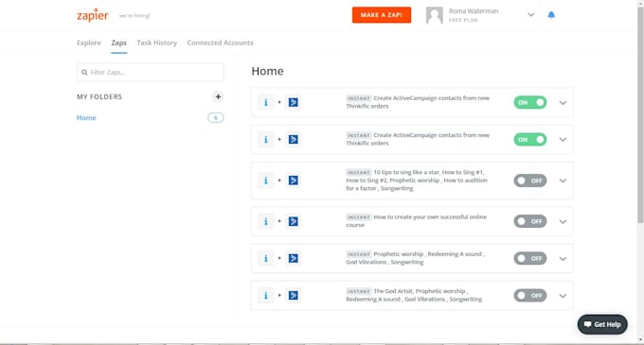Viewport: 644px width, 345px height.
Task: Switch on the "Prophetic worship, Redeeming A sound" zap
Action: pos(529,258)
